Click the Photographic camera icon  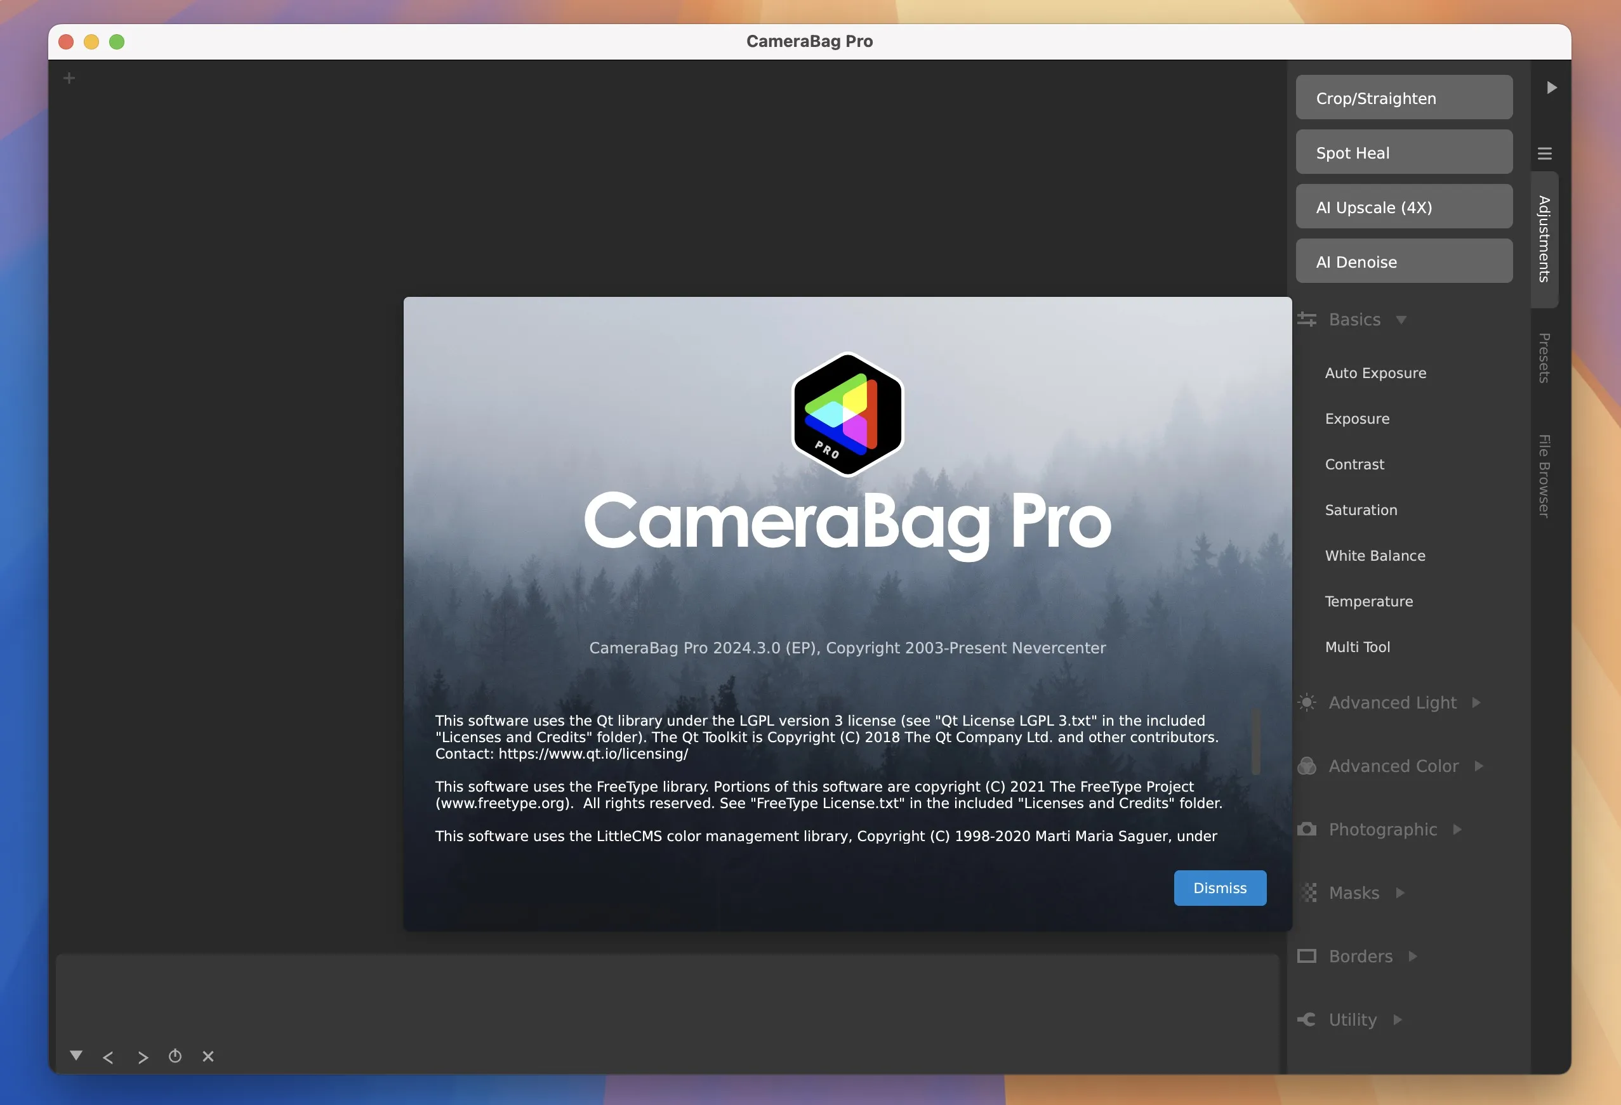point(1306,829)
